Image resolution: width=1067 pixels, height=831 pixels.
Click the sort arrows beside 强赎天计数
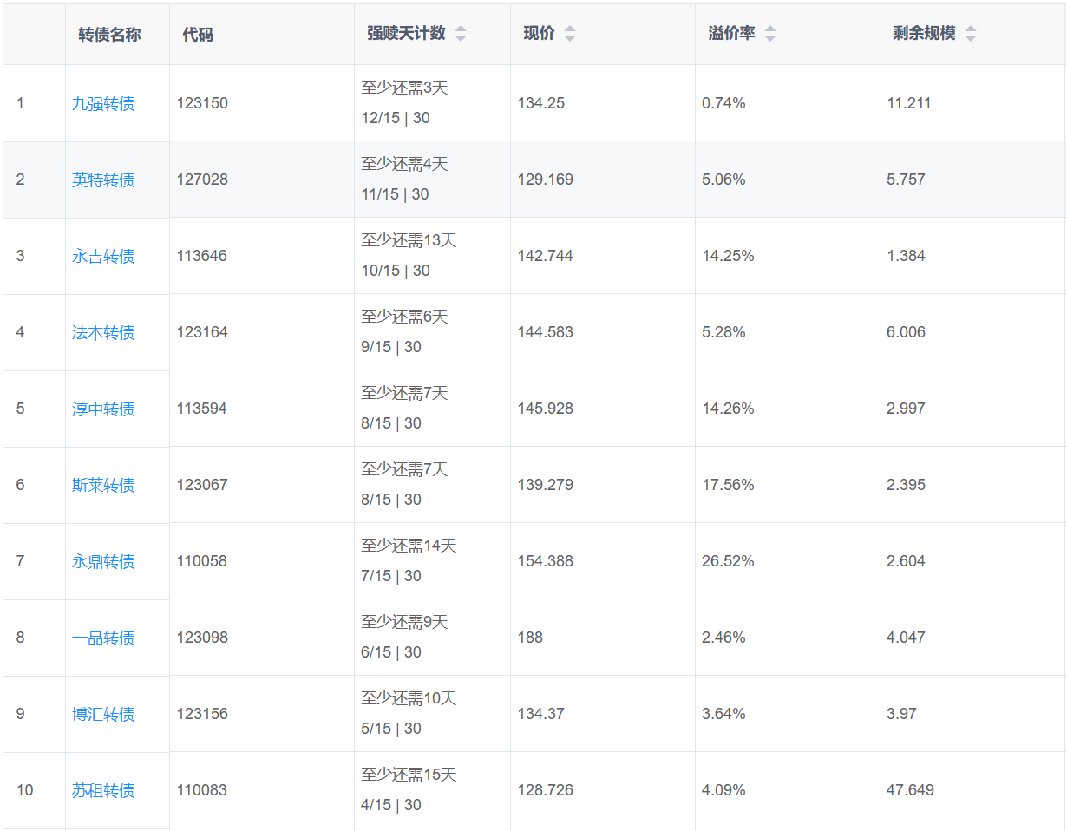(461, 34)
